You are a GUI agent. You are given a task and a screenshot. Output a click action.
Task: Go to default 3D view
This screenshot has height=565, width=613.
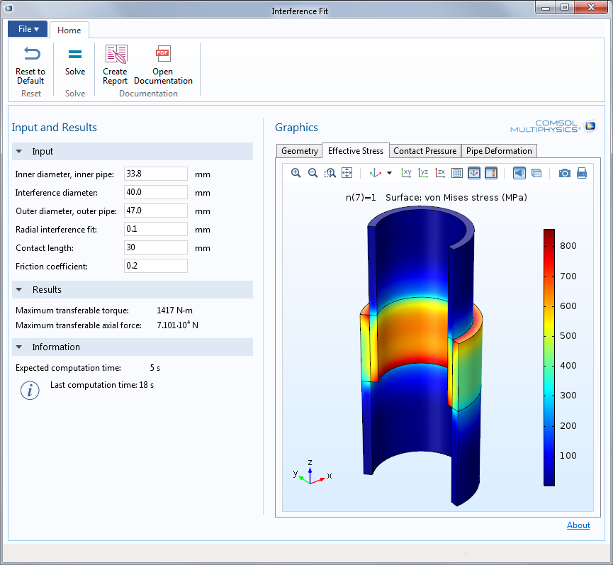coord(376,173)
